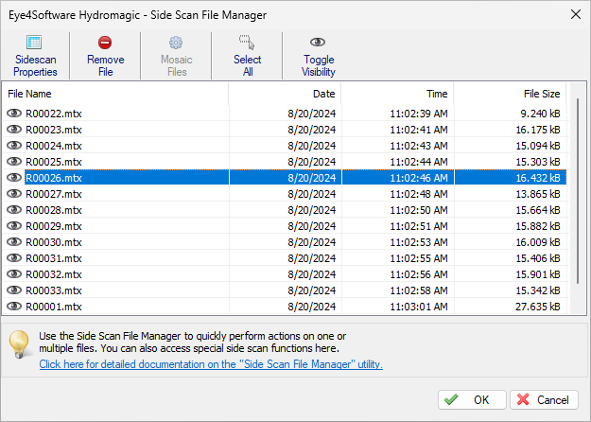Toggle visibility eye for R00024.mtx
This screenshot has width=591, height=422.
click(x=14, y=145)
